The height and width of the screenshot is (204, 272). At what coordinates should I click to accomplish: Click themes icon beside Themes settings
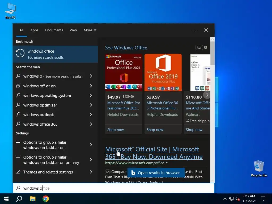[x=18, y=172]
